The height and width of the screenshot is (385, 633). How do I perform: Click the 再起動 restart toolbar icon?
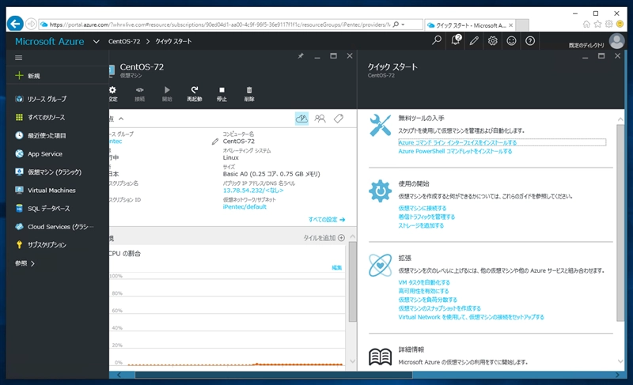tap(194, 90)
